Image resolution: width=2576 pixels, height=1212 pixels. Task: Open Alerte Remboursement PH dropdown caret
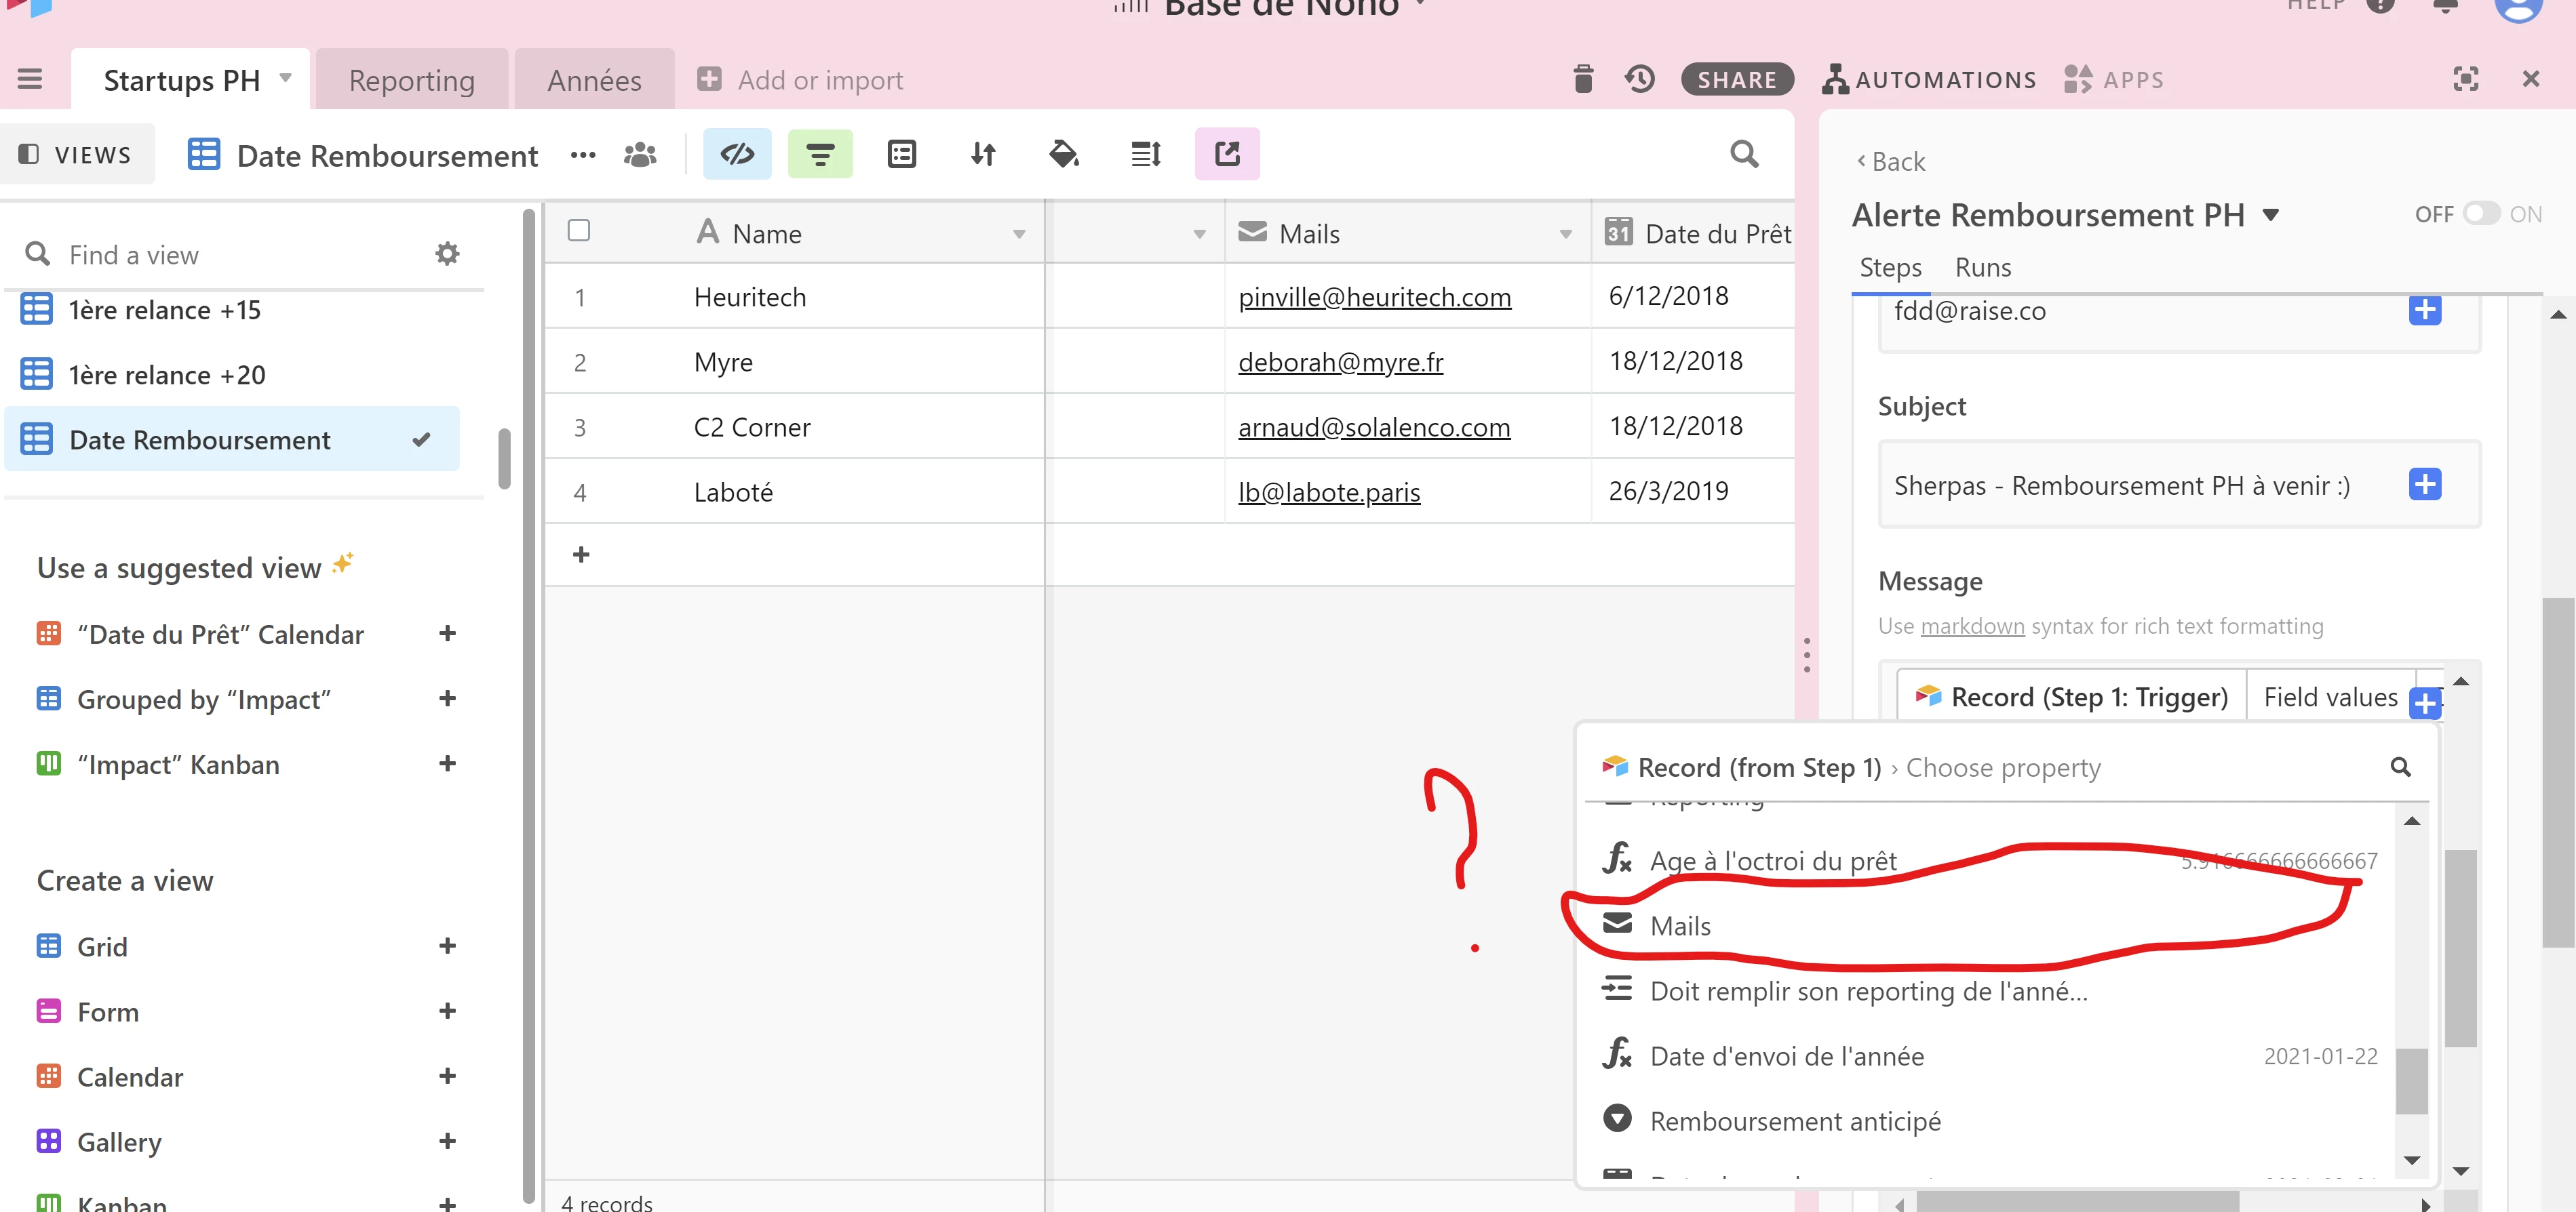(x=2270, y=215)
